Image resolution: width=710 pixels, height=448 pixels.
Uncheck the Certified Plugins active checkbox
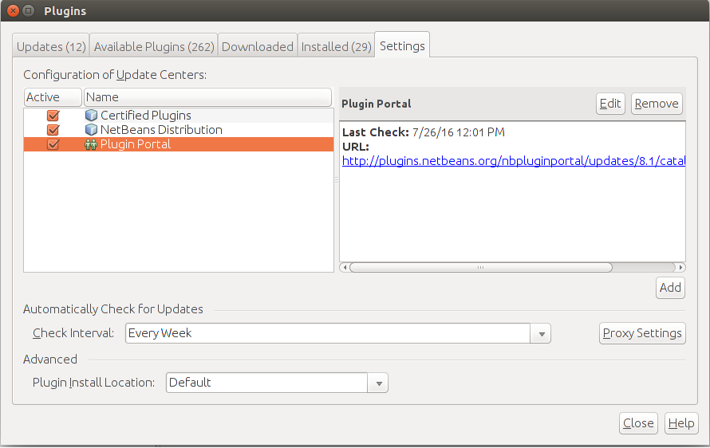coord(53,116)
